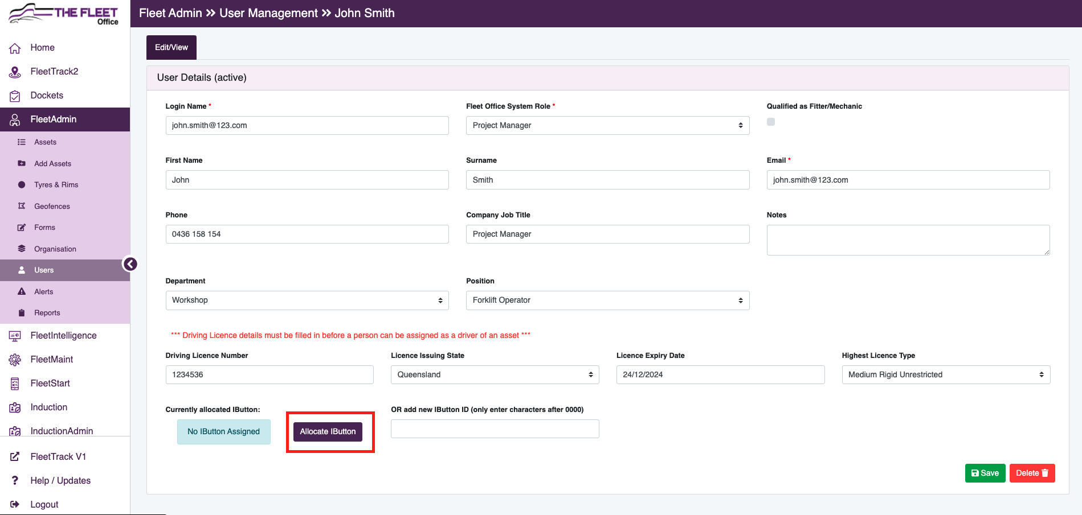Click the Home house icon
The height and width of the screenshot is (515, 1082).
coord(15,48)
